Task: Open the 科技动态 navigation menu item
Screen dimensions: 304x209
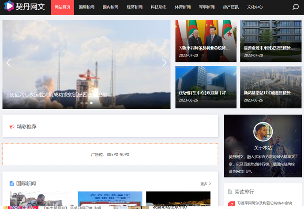Action: tap(158, 8)
